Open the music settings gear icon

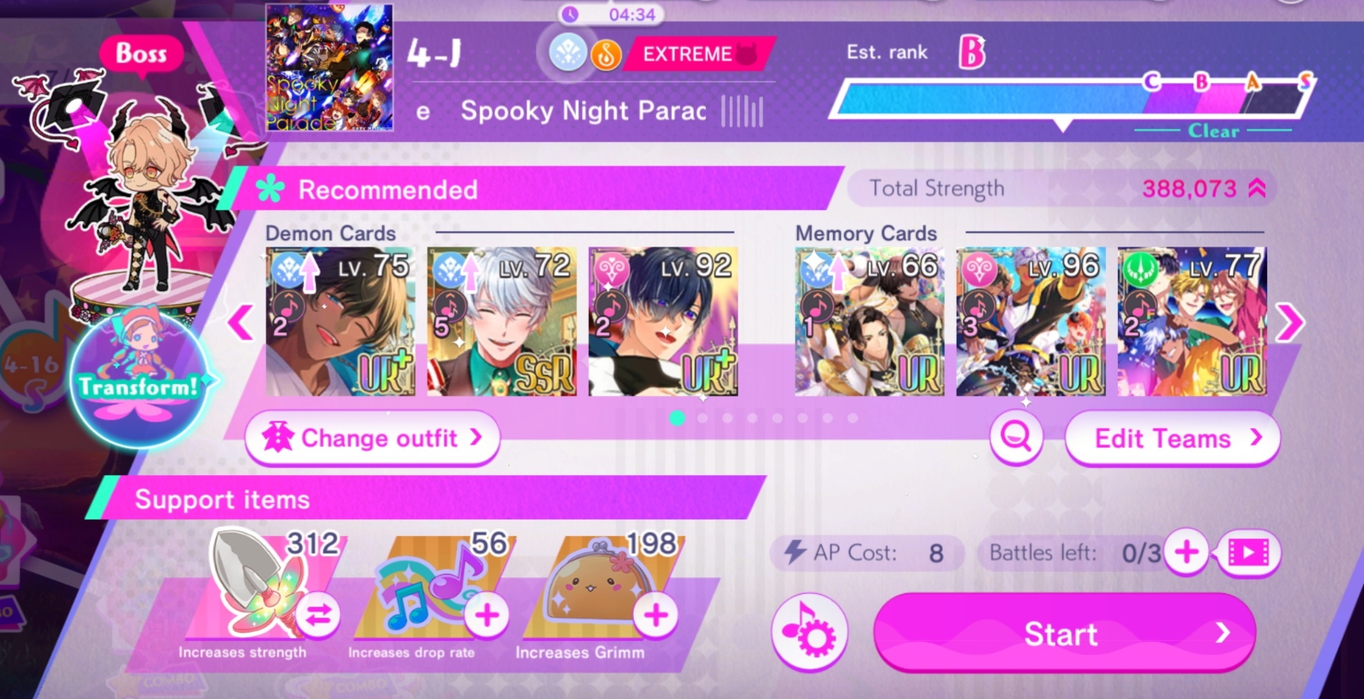tap(809, 632)
